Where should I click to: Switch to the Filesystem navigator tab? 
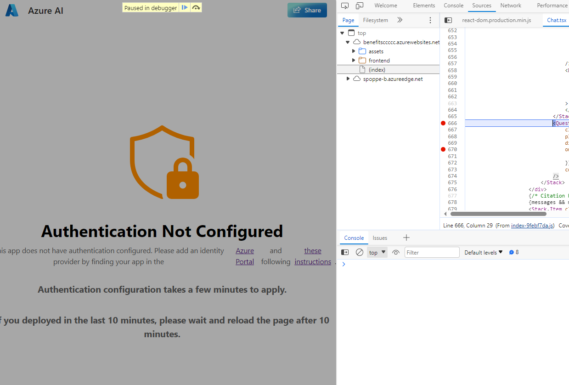(x=375, y=20)
